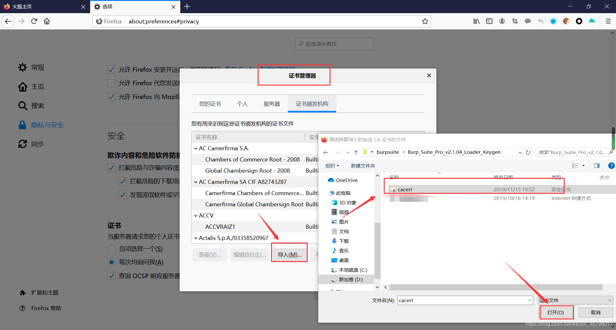Click 导入(M)... button
This screenshot has height=330, width=616.
click(289, 255)
